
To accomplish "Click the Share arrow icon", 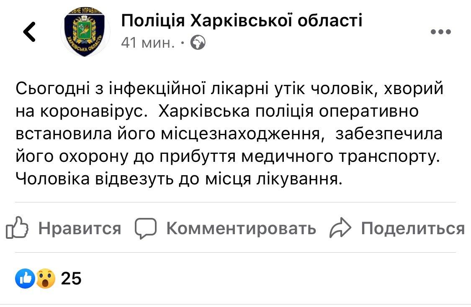I will point(340,228).
